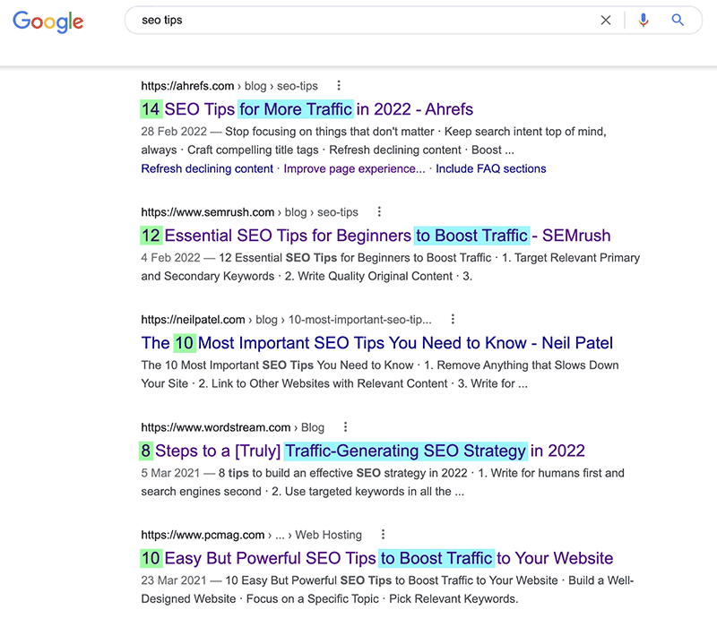The height and width of the screenshot is (627, 717).
Task: Click the https://www.pcmag.com breadcrumb URL
Action: 203,535
